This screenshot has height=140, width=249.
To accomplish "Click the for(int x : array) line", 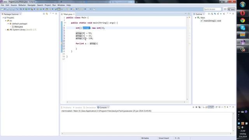I will [87, 44].
